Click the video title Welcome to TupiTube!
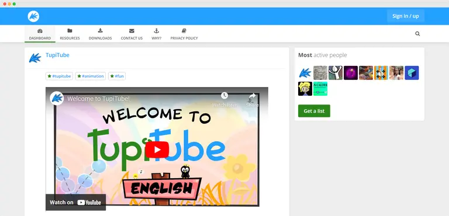Screen dimensions: 449x216 tap(98, 99)
